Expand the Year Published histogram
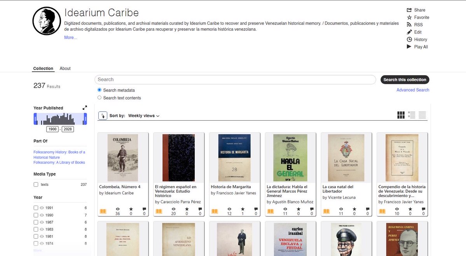 pos(85,108)
